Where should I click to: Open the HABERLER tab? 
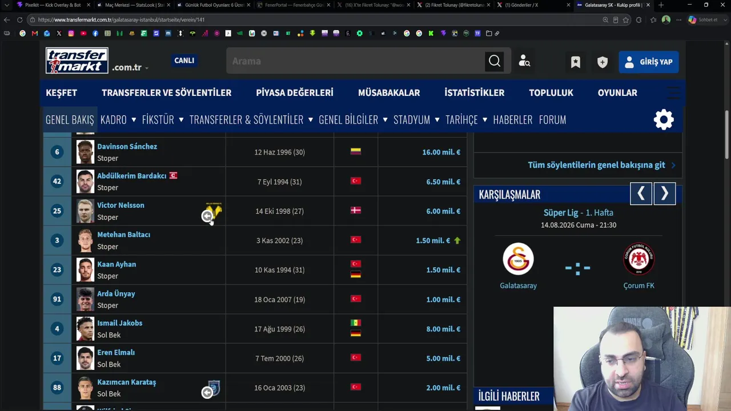point(513,119)
